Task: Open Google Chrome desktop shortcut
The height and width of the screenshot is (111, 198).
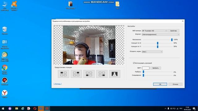Action: (x=5, y=69)
